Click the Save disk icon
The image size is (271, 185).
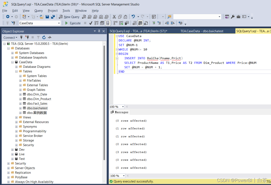click(47, 17)
